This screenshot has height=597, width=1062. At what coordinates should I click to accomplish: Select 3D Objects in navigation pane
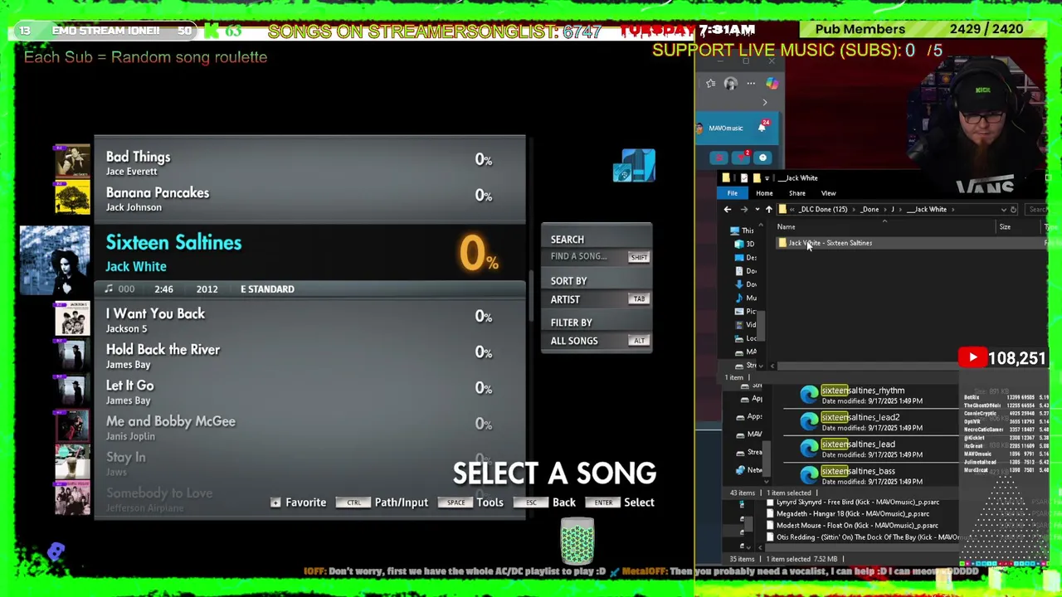pos(744,244)
